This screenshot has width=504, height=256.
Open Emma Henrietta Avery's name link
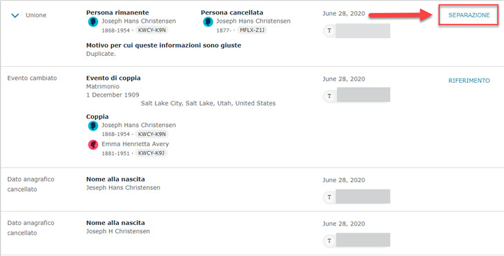135,144
